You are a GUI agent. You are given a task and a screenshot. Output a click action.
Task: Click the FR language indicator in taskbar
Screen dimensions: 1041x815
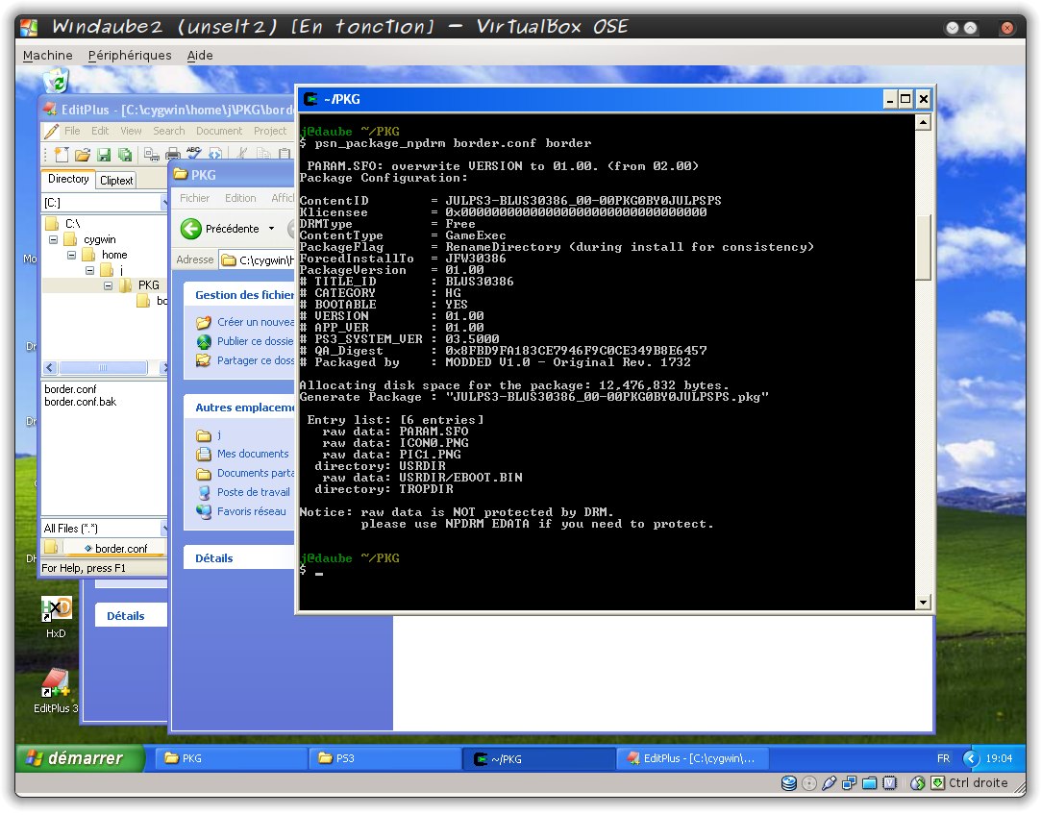coord(943,758)
